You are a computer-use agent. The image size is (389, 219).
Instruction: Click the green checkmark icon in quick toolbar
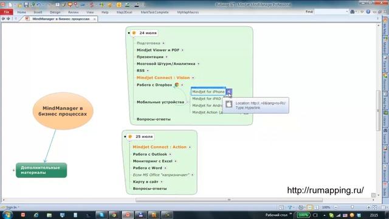(64, 4)
